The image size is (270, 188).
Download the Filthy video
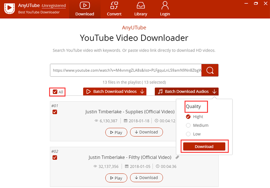pos(147,178)
